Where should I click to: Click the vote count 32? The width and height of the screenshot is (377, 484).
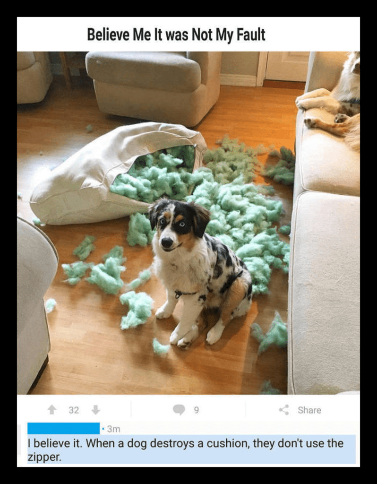tap(74, 410)
